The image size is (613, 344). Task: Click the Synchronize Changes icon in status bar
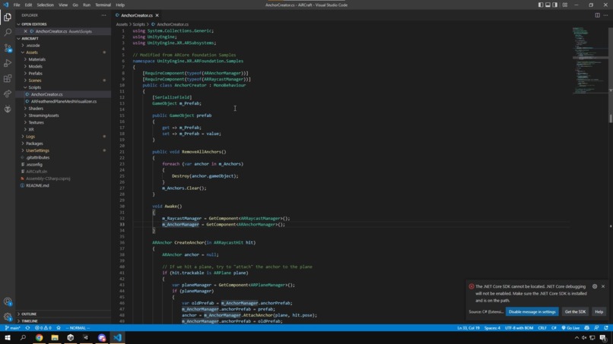(x=27, y=328)
